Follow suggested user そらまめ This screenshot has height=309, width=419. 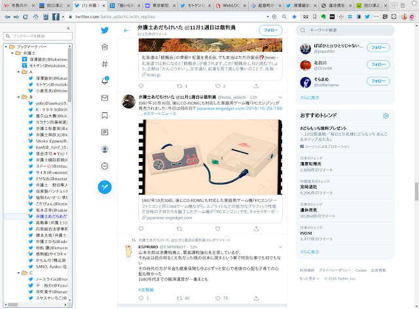point(378,81)
